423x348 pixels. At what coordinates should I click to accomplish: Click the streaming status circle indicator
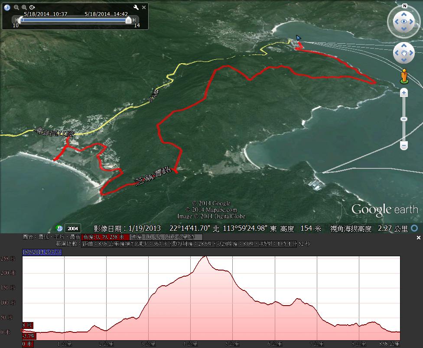pyautogui.click(x=415, y=229)
